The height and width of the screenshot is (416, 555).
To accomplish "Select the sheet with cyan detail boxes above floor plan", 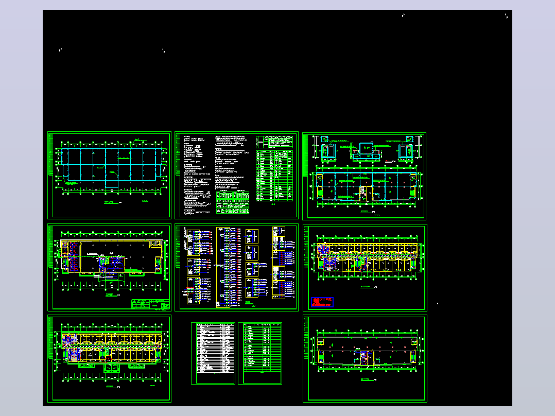I will 364,176.
